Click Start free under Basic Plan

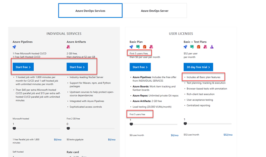click(140, 67)
